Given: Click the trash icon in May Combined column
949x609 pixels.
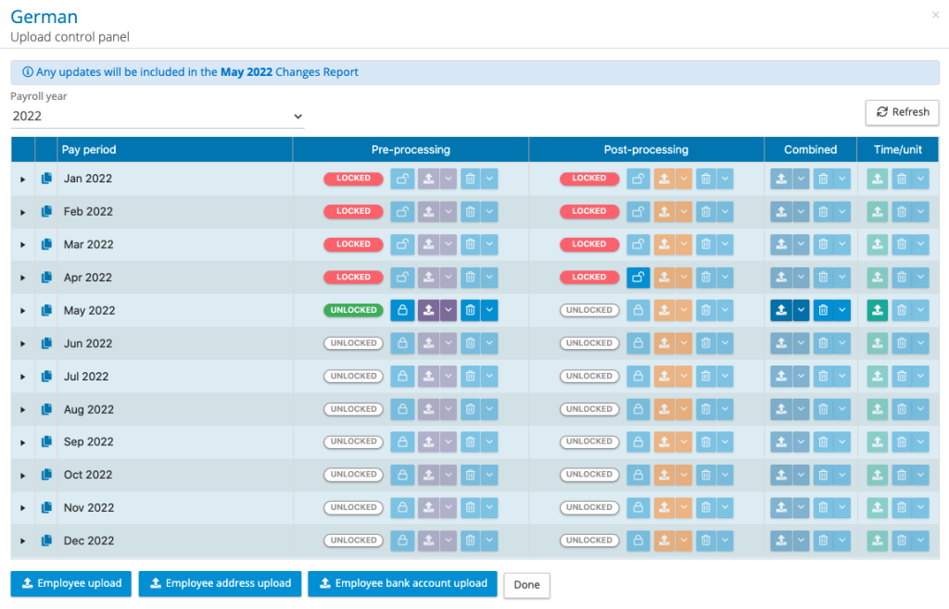Looking at the screenshot, I should [x=823, y=310].
